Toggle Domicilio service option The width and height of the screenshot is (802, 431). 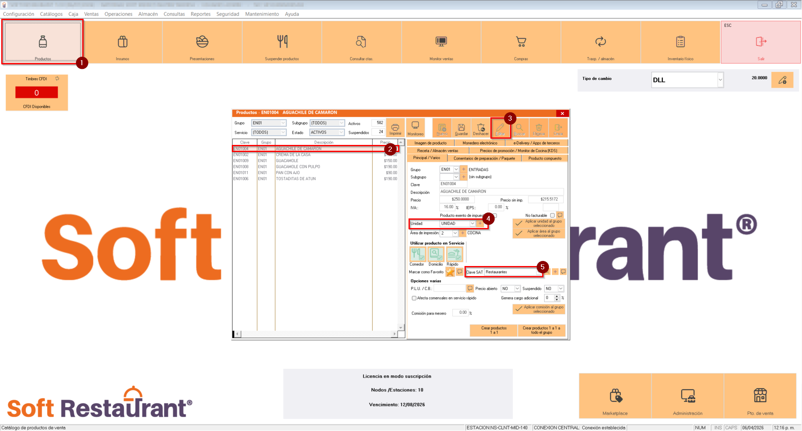tap(436, 254)
